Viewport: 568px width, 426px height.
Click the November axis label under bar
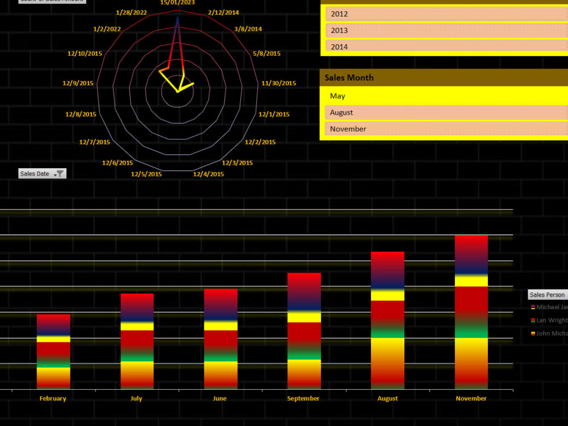[471, 399]
